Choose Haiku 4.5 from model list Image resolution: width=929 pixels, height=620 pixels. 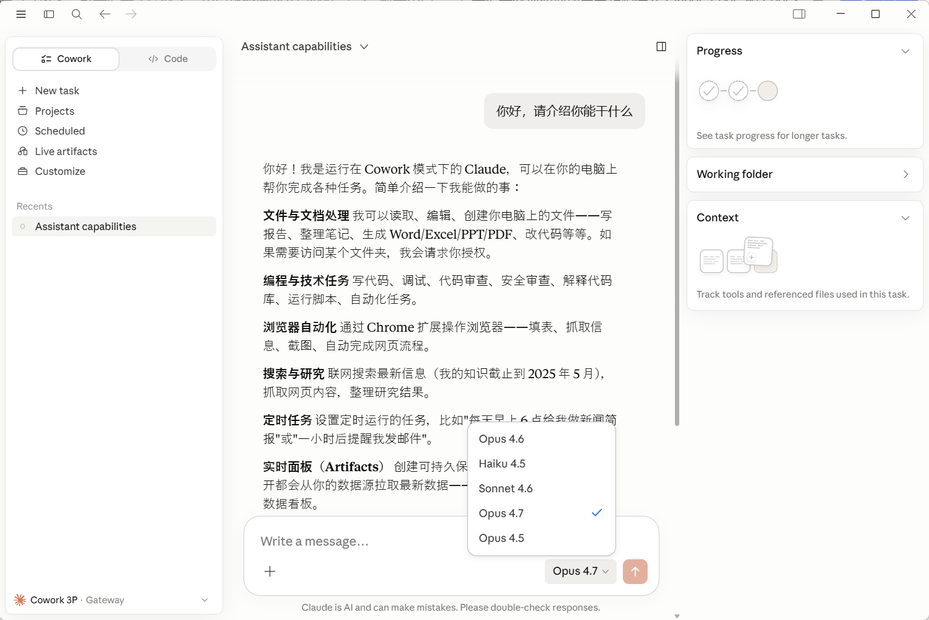542,464
